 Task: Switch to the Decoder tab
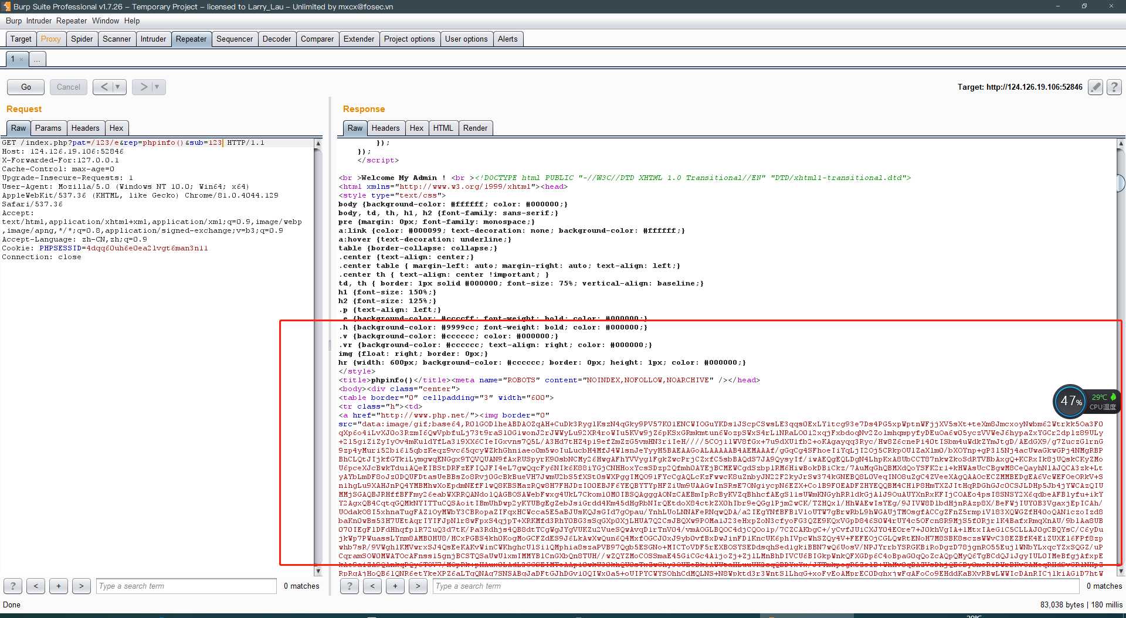point(277,39)
